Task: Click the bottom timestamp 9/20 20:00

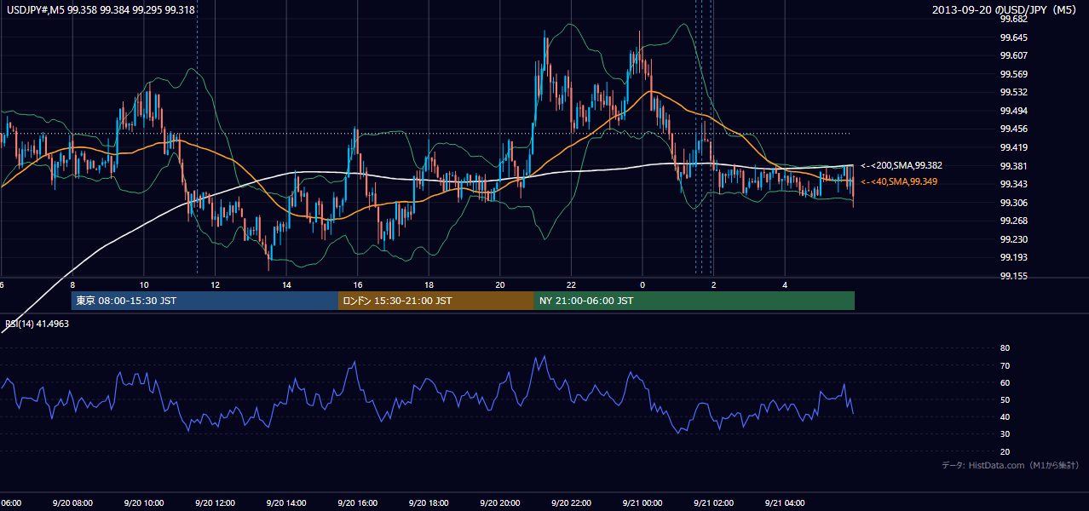Action: [500, 503]
